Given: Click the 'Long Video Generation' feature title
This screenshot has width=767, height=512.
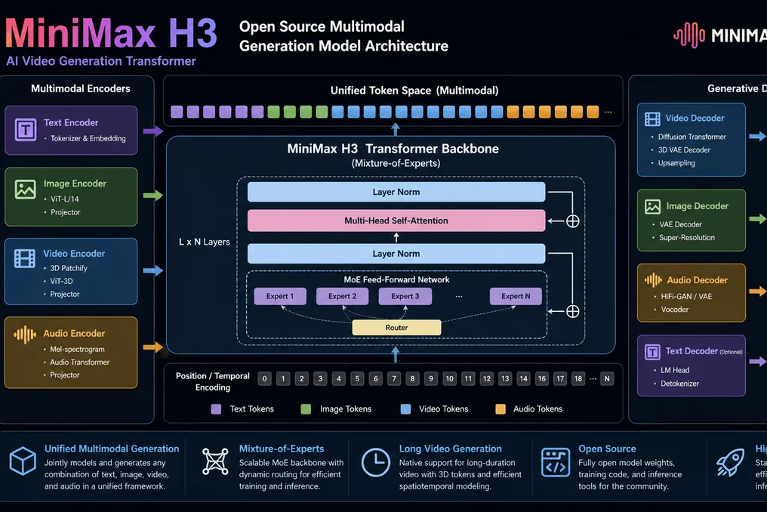Looking at the screenshot, I should tap(451, 449).
